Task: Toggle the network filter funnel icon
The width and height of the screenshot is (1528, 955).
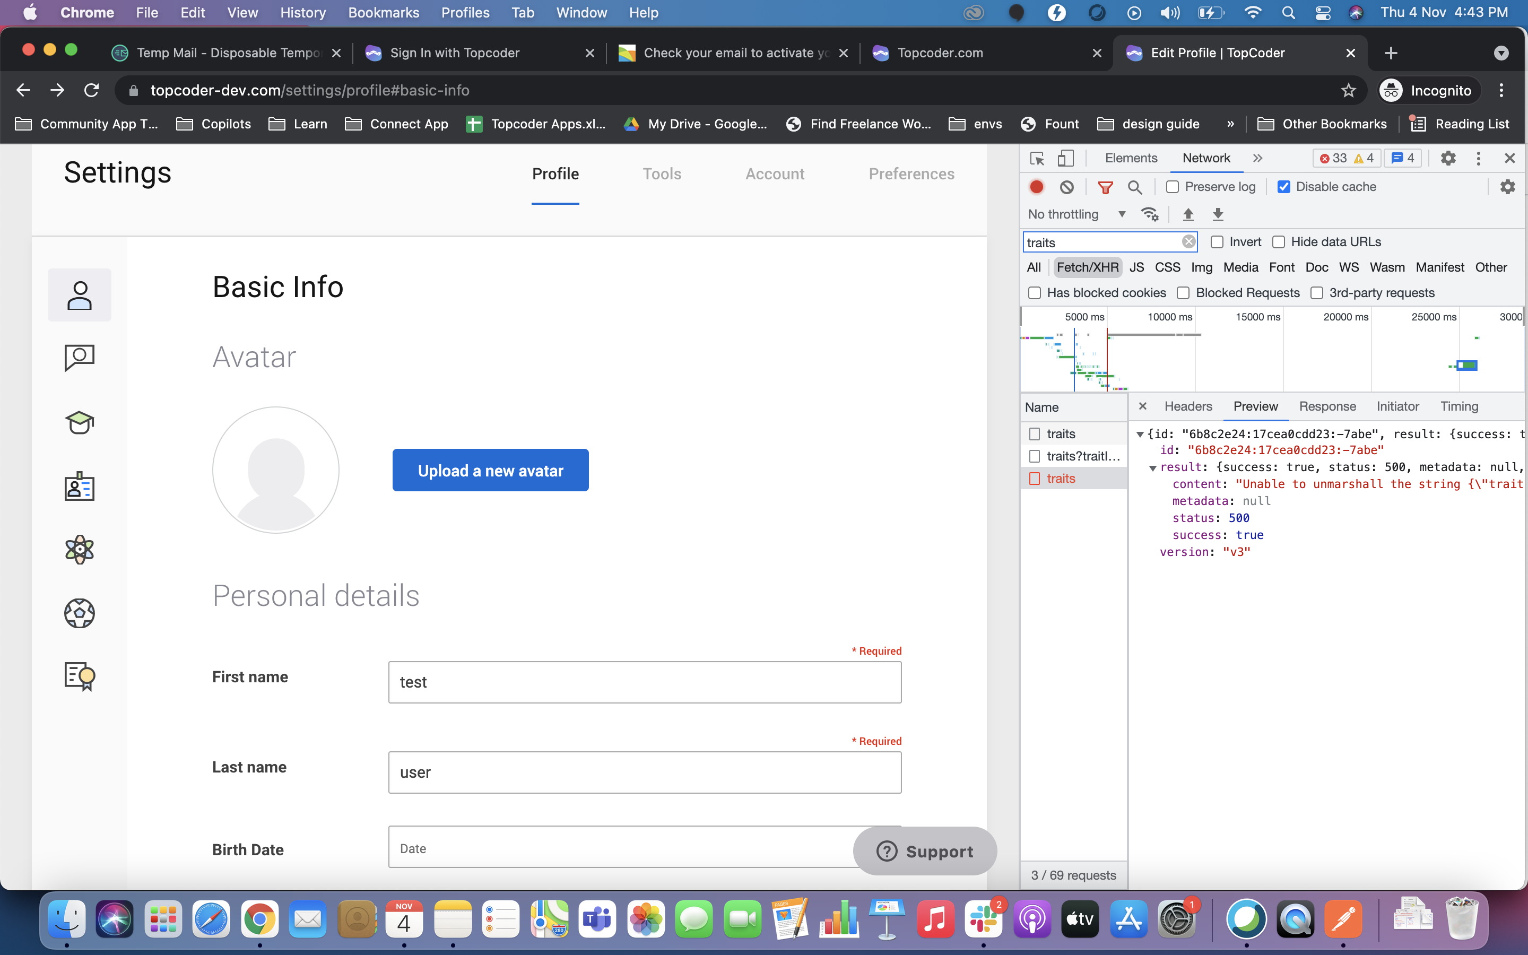Action: [x=1105, y=187]
